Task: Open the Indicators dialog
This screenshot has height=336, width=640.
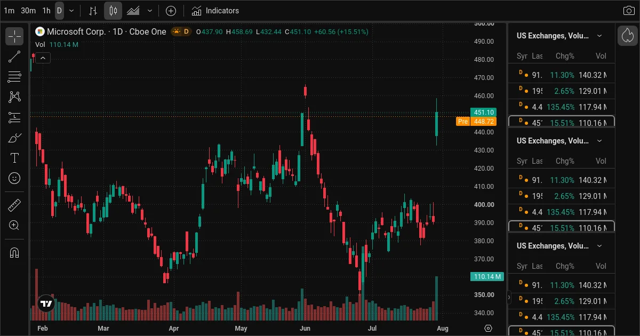Action: tap(215, 11)
